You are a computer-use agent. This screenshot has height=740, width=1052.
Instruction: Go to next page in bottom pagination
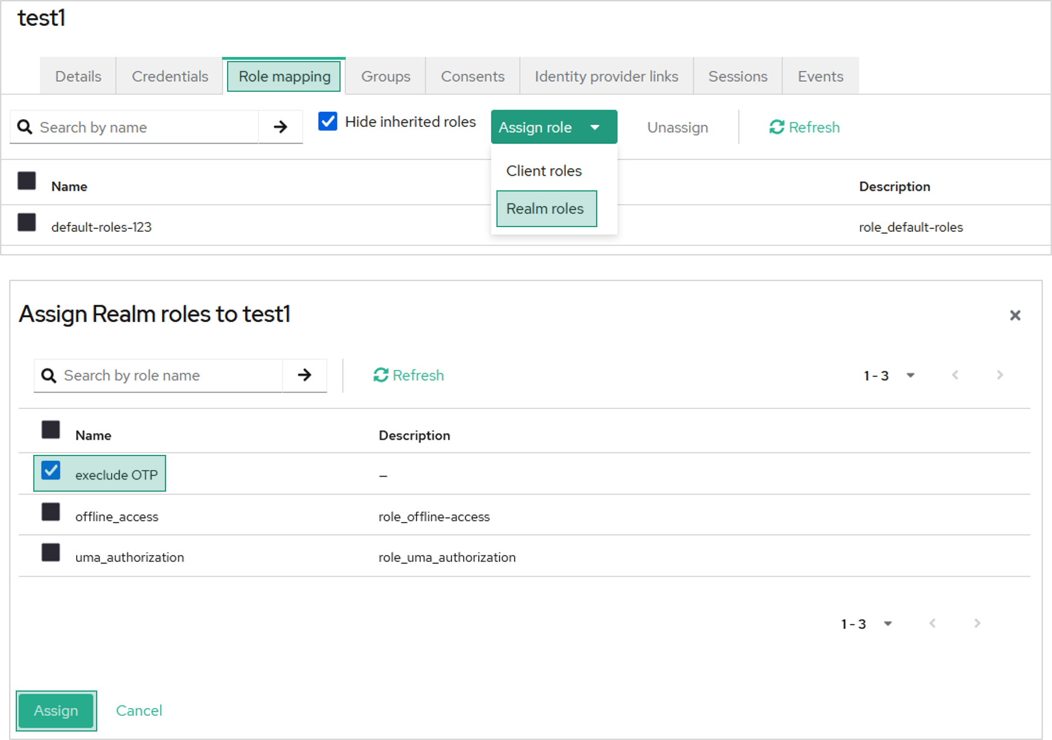977,623
